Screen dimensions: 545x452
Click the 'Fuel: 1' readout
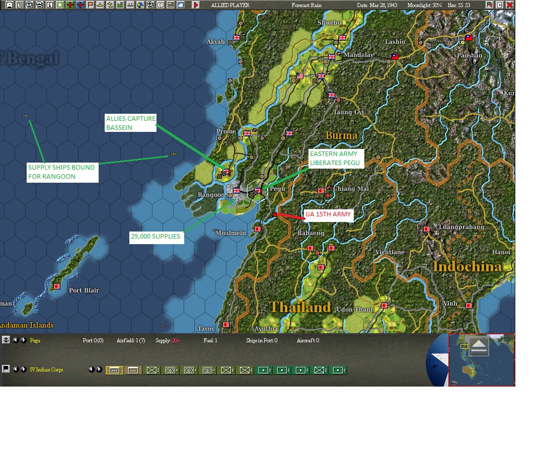click(210, 340)
